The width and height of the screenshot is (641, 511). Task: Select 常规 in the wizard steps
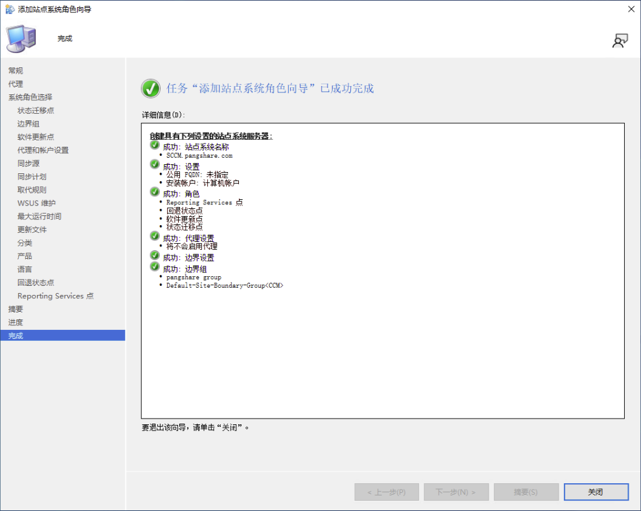pos(16,71)
